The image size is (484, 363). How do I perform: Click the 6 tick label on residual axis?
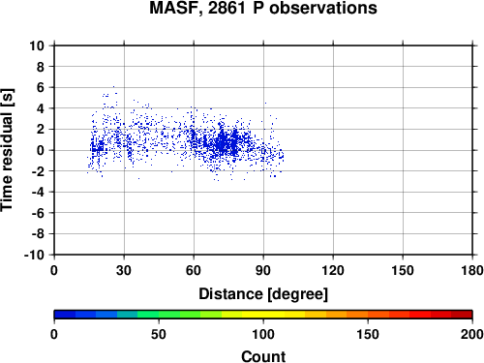[41, 87]
